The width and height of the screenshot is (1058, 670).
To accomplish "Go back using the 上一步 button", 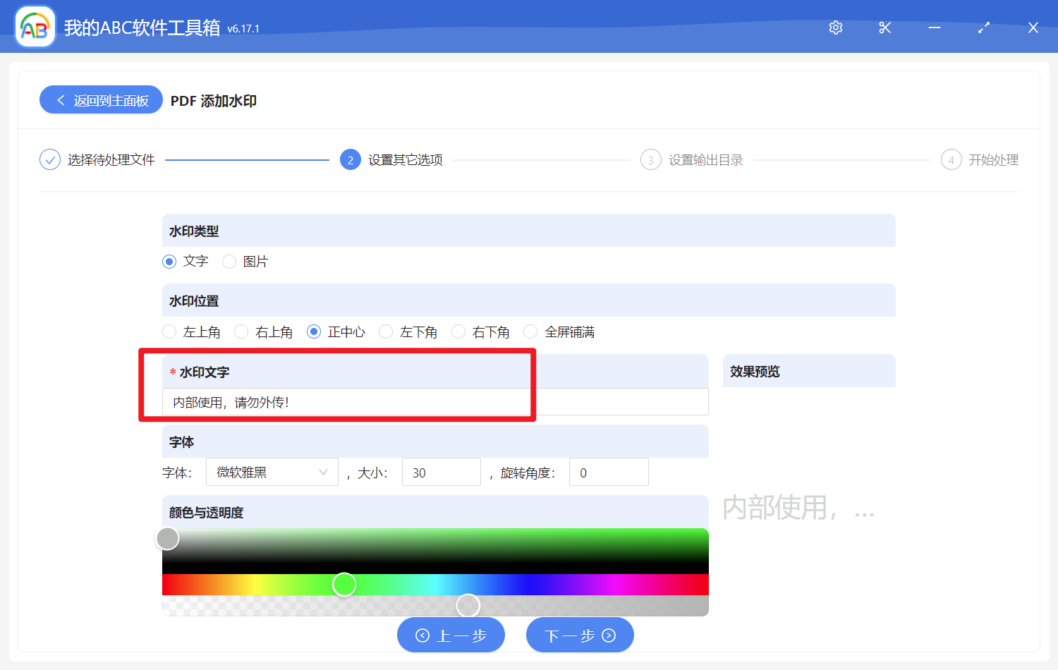I will [451, 635].
